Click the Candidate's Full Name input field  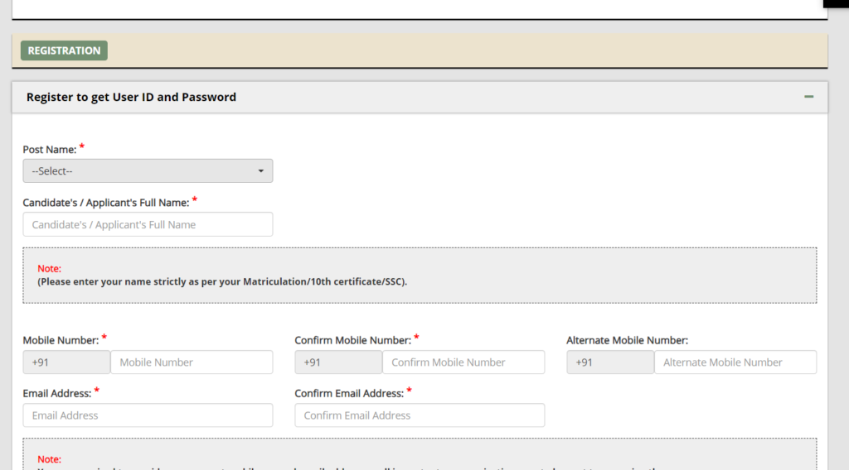(x=148, y=224)
